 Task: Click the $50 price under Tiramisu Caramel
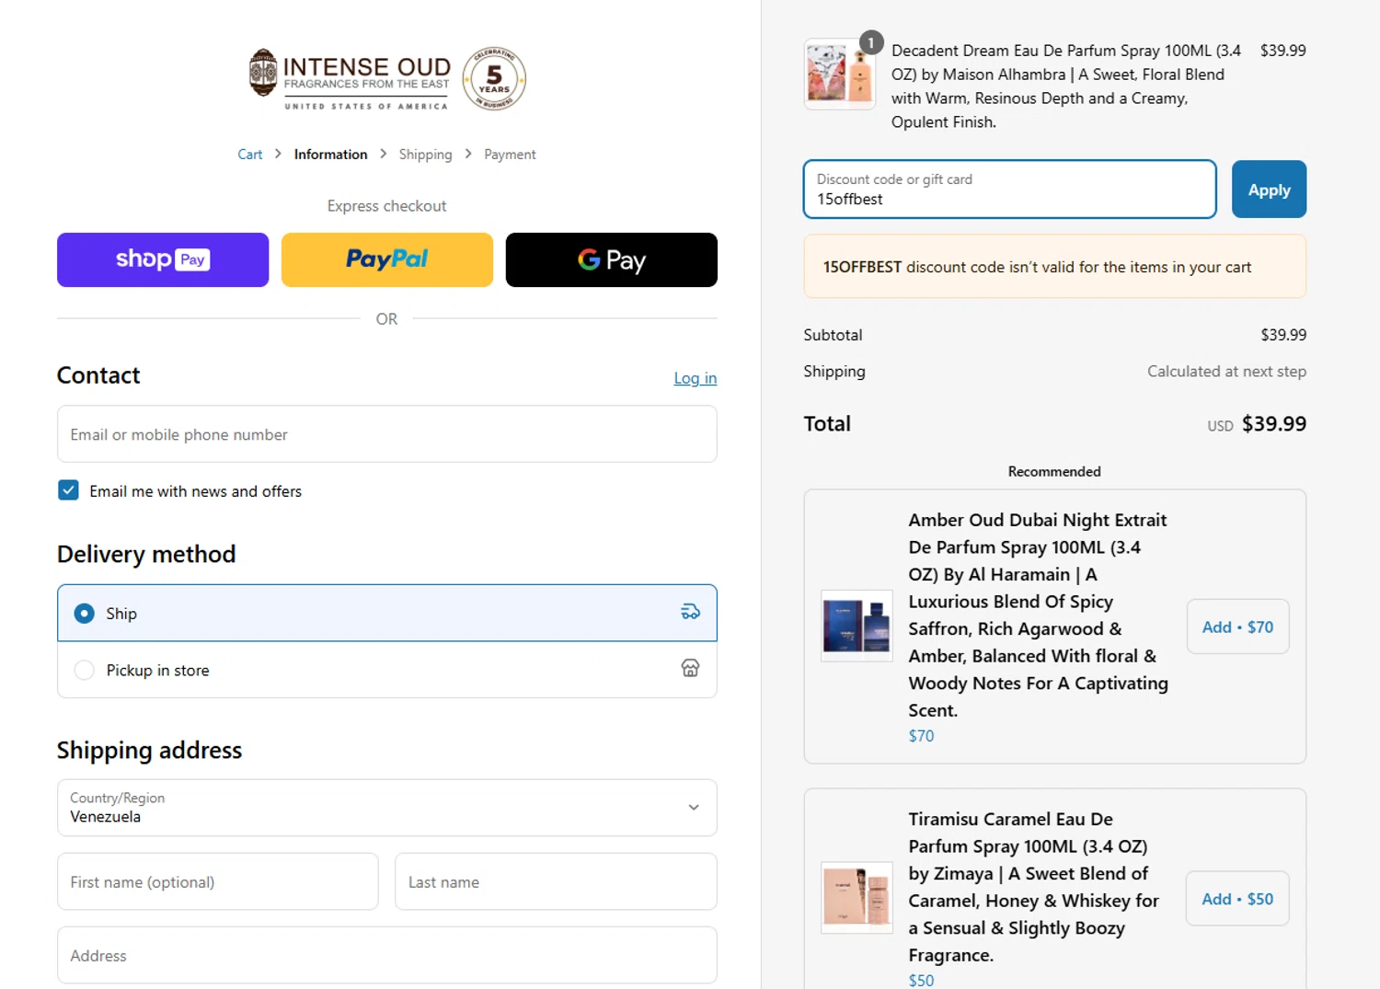[921, 981]
